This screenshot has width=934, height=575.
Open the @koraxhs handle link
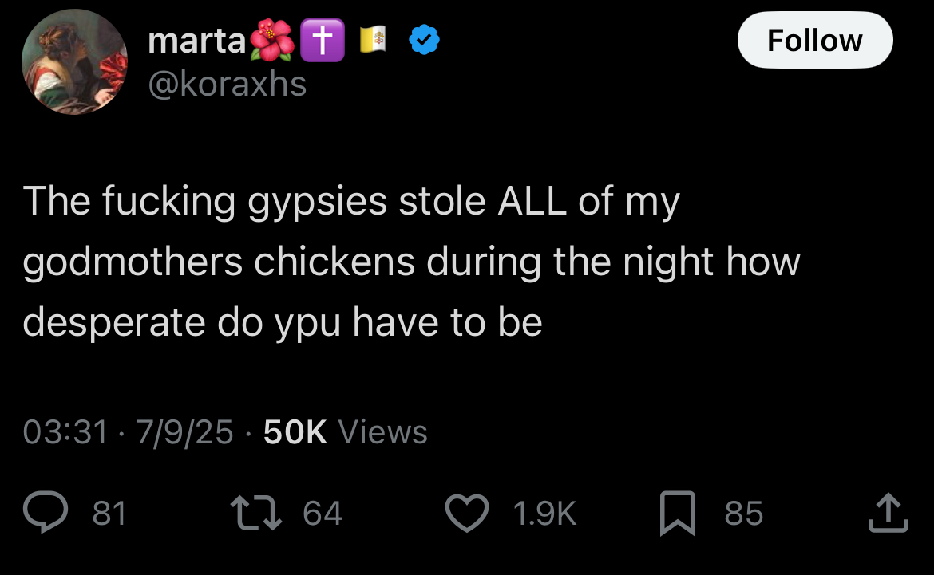pos(227,84)
